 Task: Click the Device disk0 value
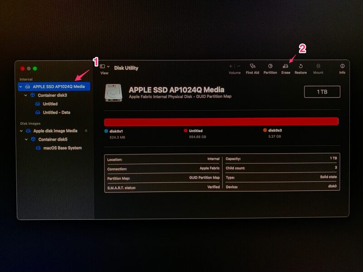coord(333,186)
